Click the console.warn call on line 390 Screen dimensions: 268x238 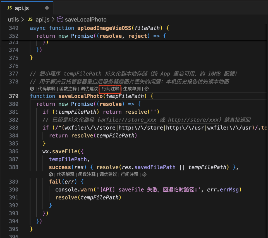[74, 190]
